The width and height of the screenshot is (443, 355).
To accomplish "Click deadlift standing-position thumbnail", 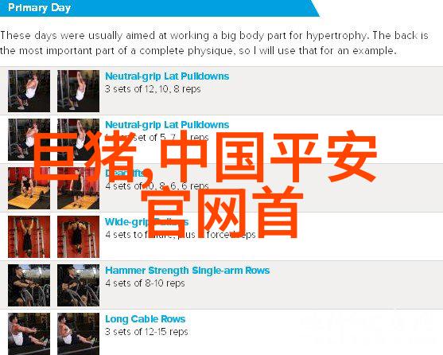I will coord(78,188).
